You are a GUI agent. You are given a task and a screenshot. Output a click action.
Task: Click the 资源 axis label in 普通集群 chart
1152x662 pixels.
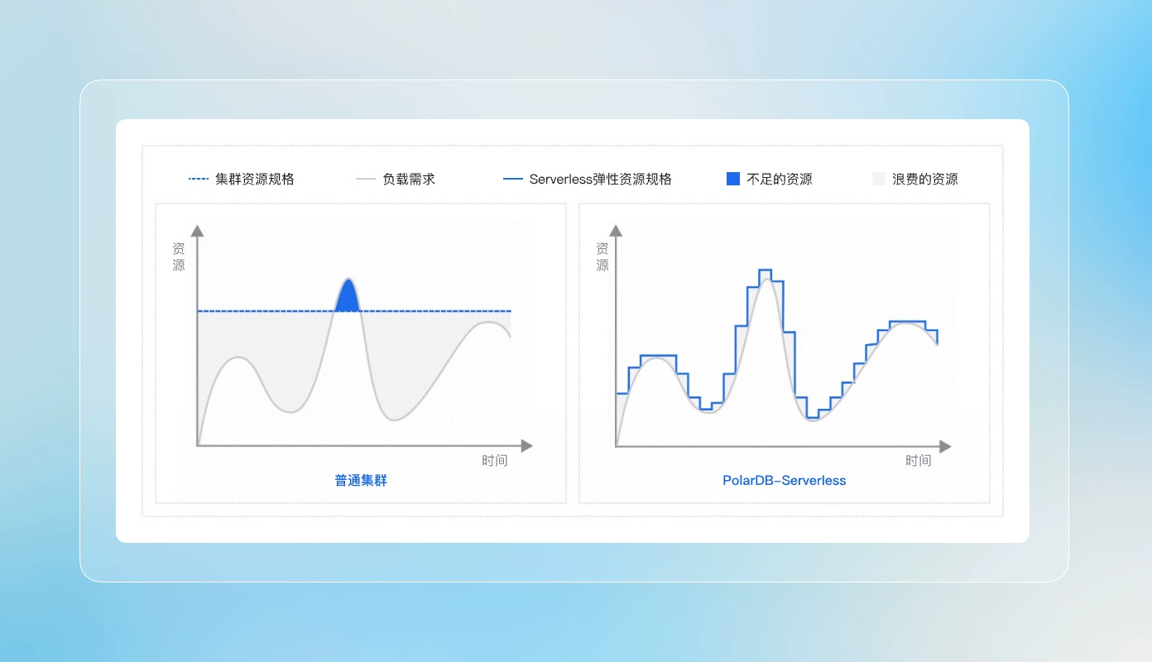coord(179,257)
